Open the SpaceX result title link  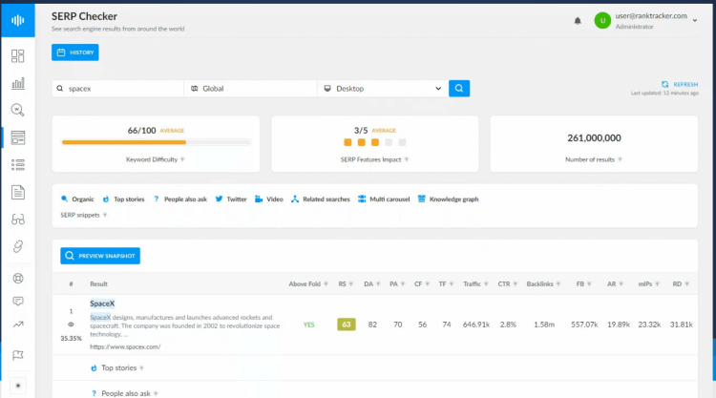coord(102,304)
